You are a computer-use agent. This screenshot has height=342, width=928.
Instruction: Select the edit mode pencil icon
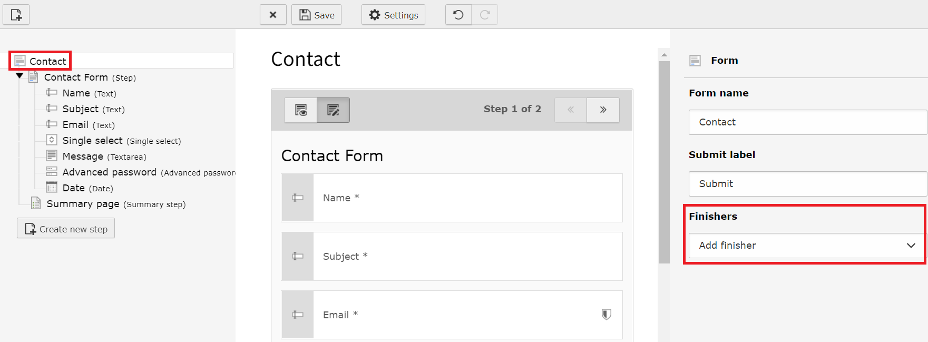(334, 110)
